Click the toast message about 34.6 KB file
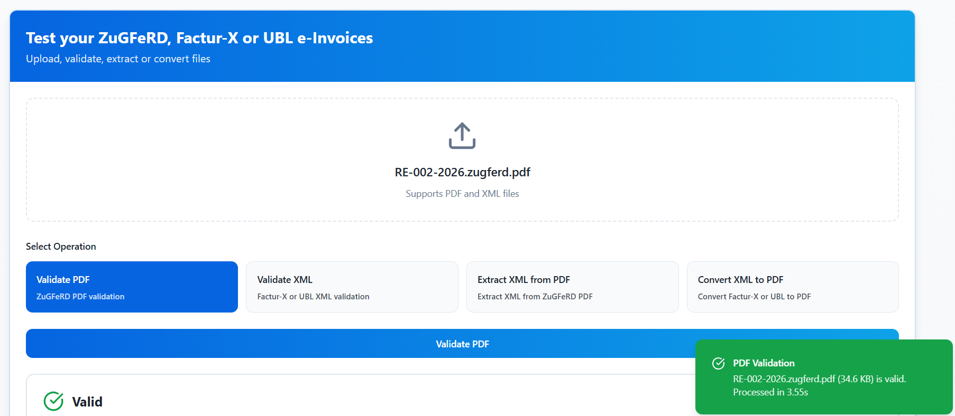955x416 pixels. (x=819, y=379)
